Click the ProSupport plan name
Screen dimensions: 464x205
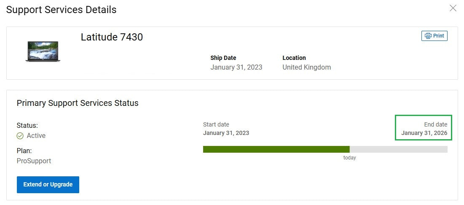34,161
